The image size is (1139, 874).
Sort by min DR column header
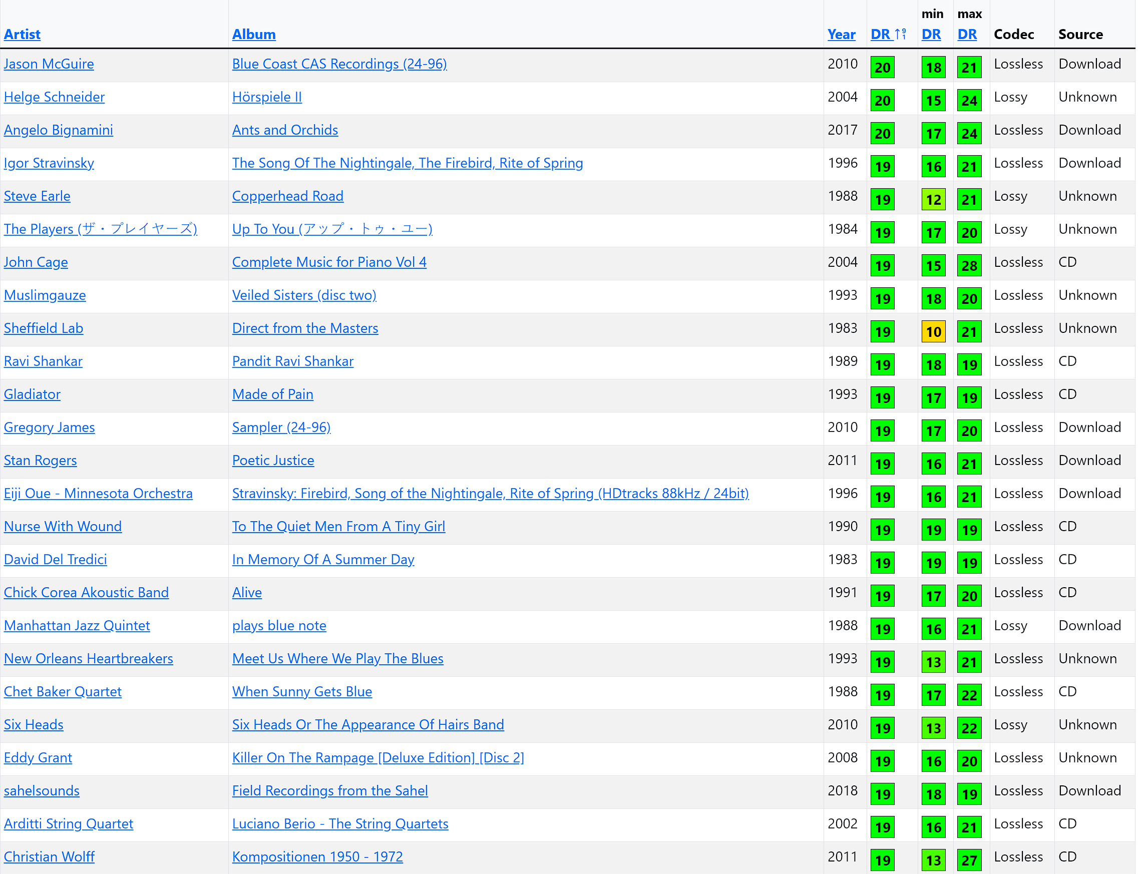pos(931,35)
